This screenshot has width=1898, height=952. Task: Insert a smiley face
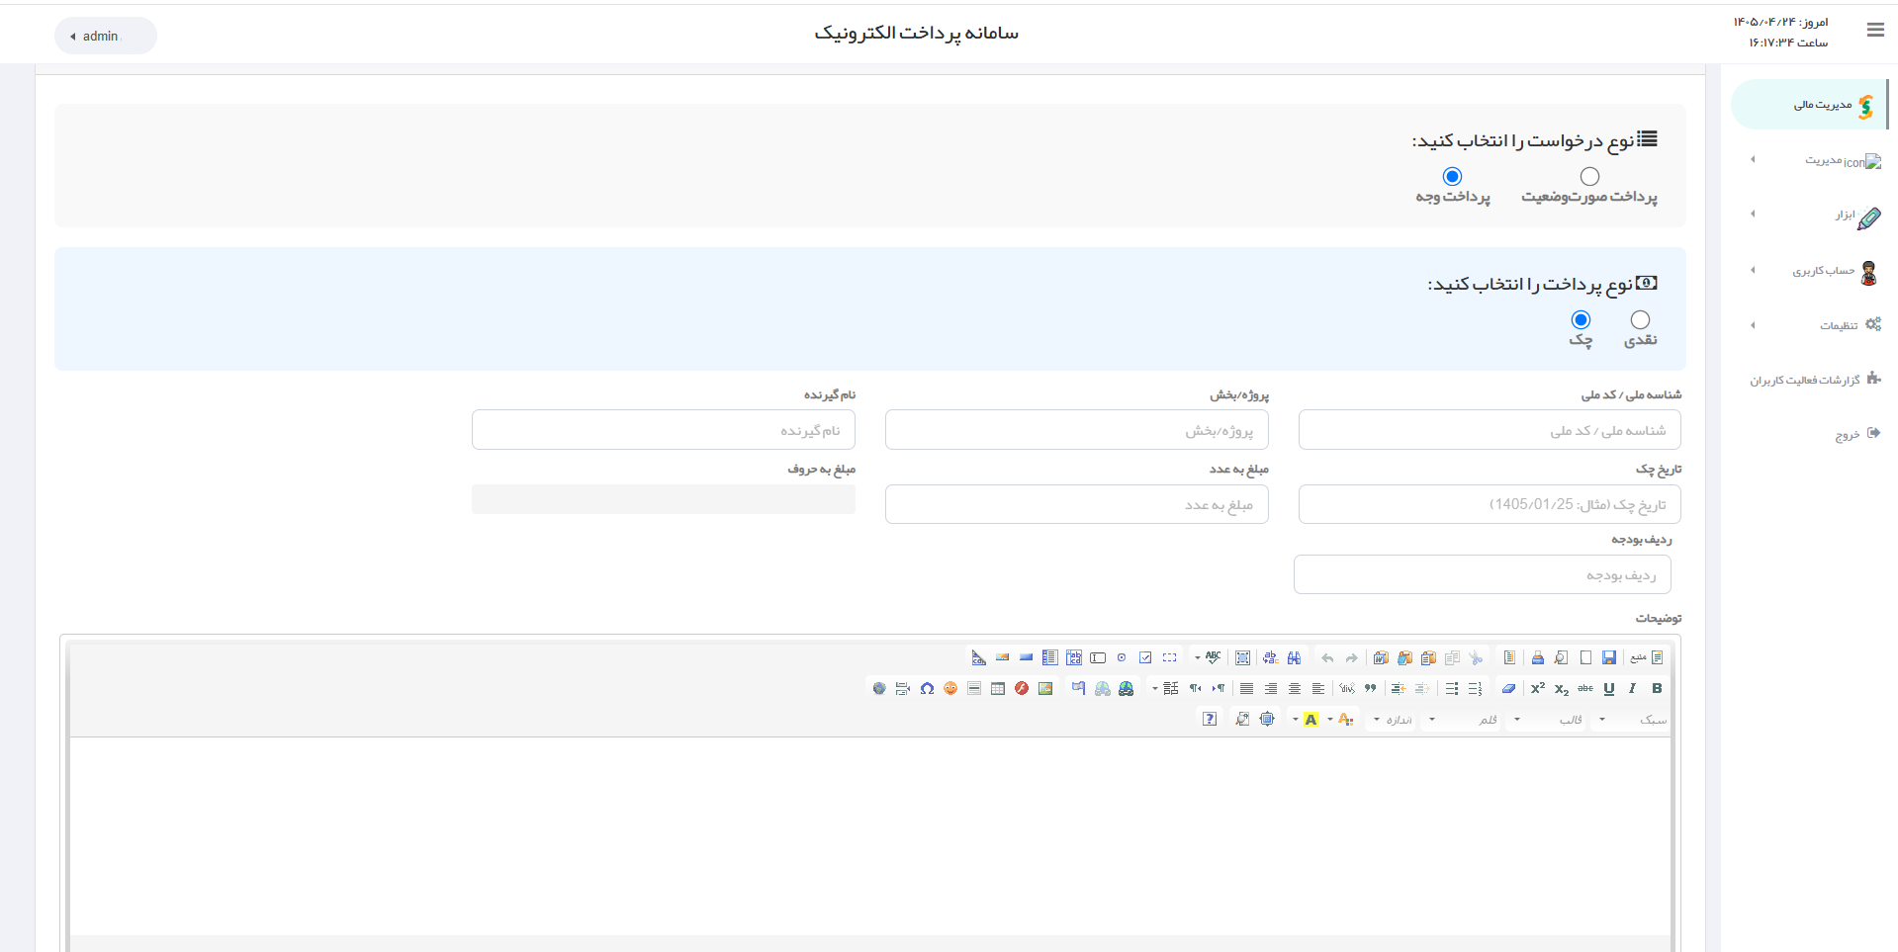pos(950,689)
